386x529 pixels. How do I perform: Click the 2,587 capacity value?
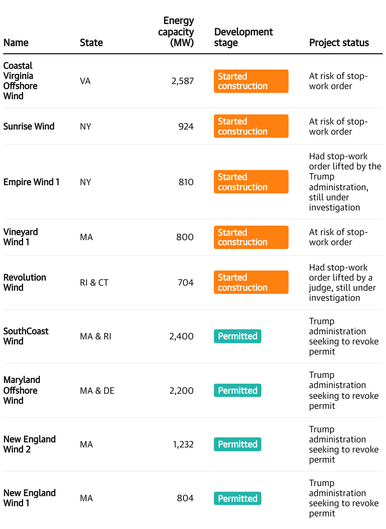pos(183,81)
